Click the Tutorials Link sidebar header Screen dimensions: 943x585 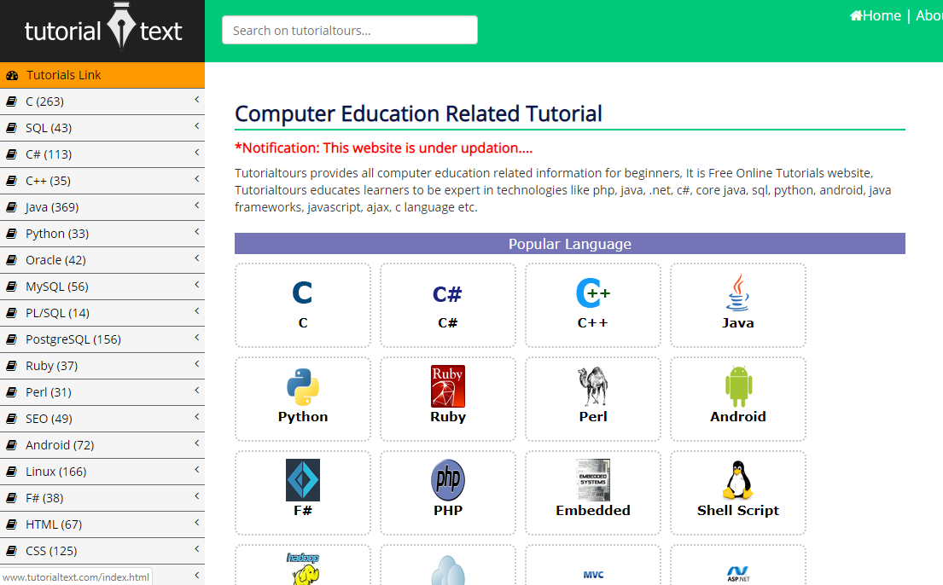(x=102, y=75)
